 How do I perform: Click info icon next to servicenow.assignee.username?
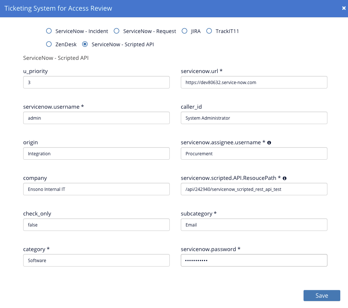tap(269, 142)
